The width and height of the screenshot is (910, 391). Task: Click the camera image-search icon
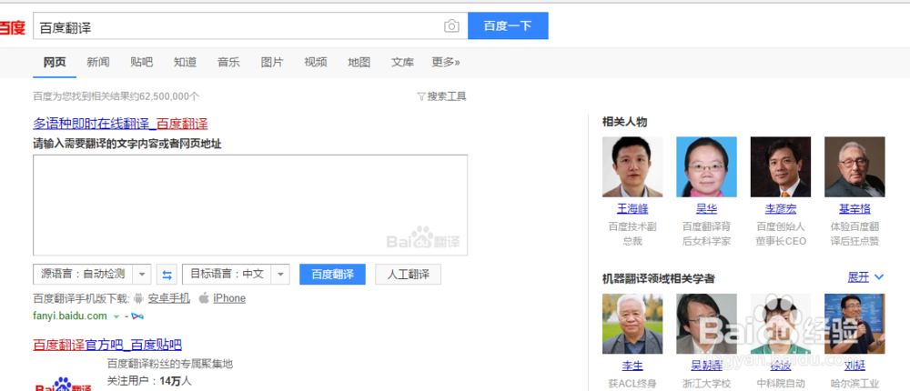[x=451, y=26]
